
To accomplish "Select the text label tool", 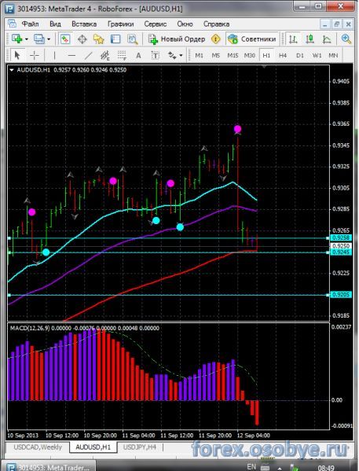I will click(x=156, y=55).
